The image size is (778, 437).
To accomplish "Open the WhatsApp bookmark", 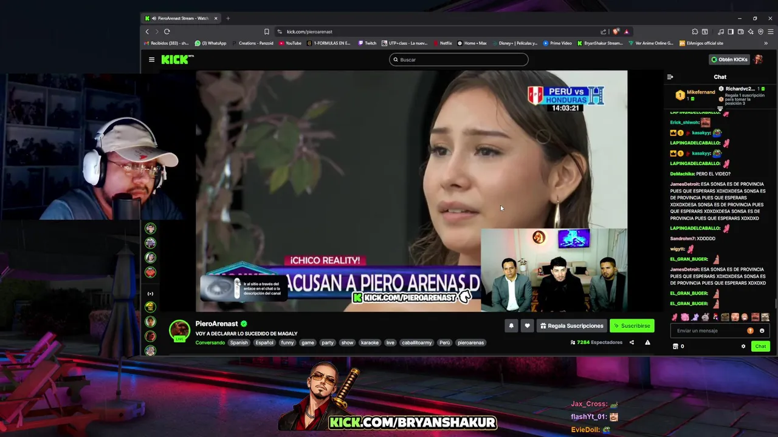I will pos(210,43).
